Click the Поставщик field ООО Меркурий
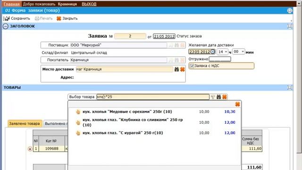 pyautogui.click(x=118, y=45)
